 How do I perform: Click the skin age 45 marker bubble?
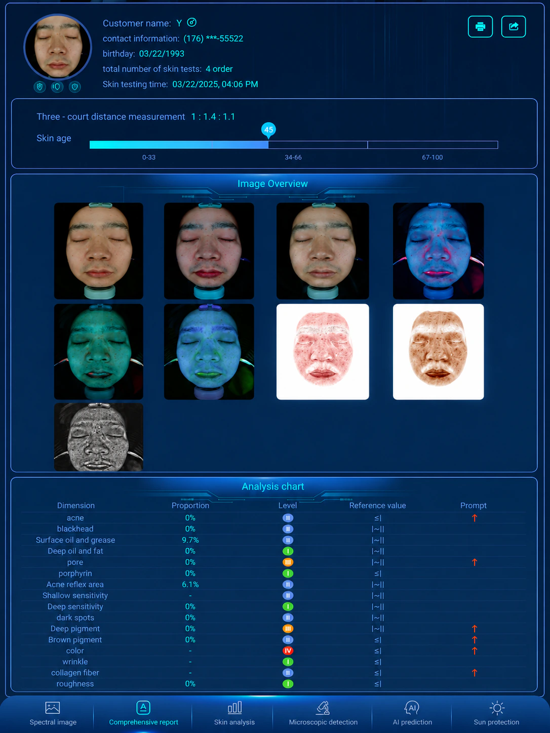point(268,130)
